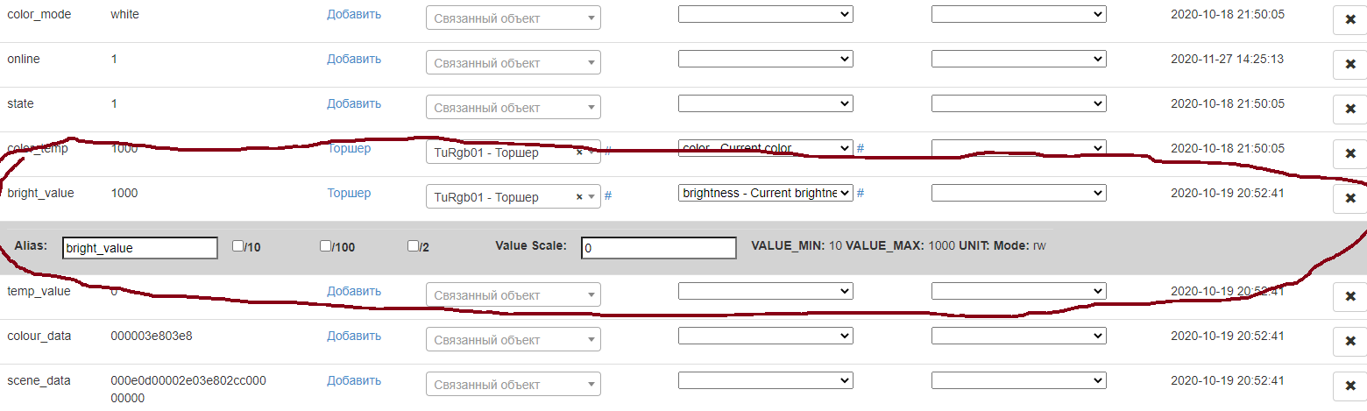Toggle the /100 divider checkbox

(x=326, y=246)
